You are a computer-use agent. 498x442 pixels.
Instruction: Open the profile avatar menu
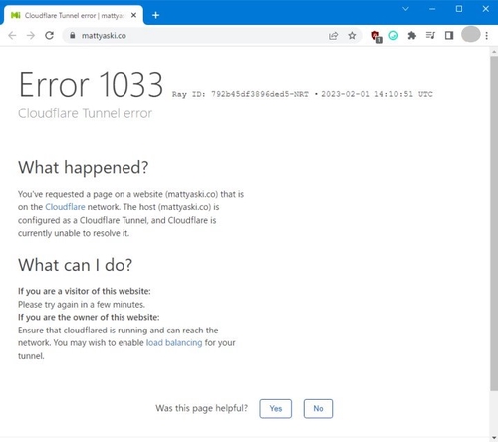470,34
